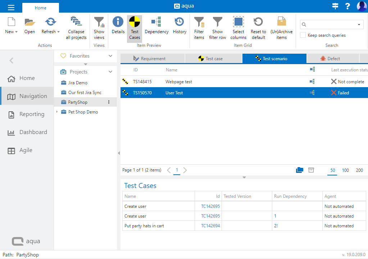Collapse the Favorites section chevron

pos(110,56)
